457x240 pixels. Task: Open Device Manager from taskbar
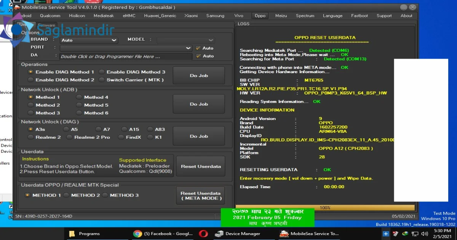[238, 234]
